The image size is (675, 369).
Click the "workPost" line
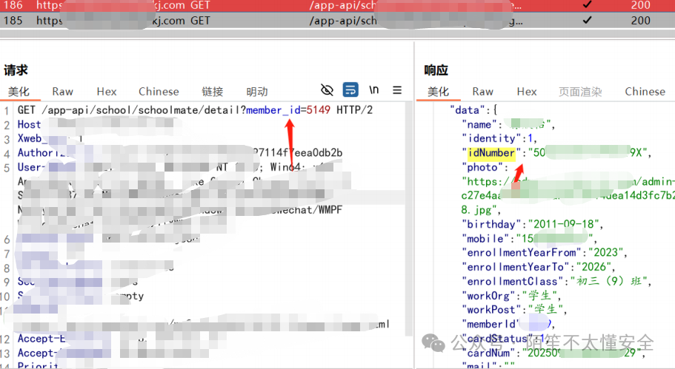pyautogui.click(x=514, y=310)
